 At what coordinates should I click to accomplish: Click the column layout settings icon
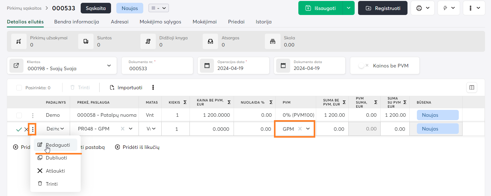point(472,87)
